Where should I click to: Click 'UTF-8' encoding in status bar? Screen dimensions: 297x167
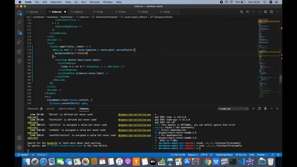204,154
